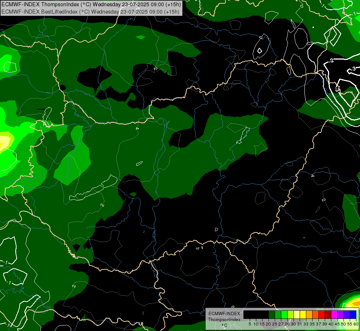Click the dark red 39–40 legend swatch
360x331 pixels.
click(x=328, y=314)
